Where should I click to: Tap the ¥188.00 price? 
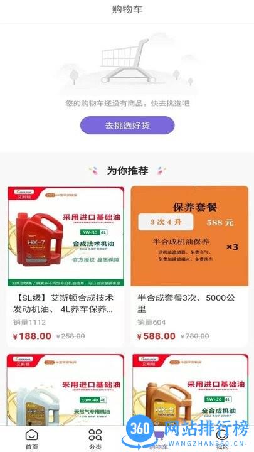coord(32,336)
